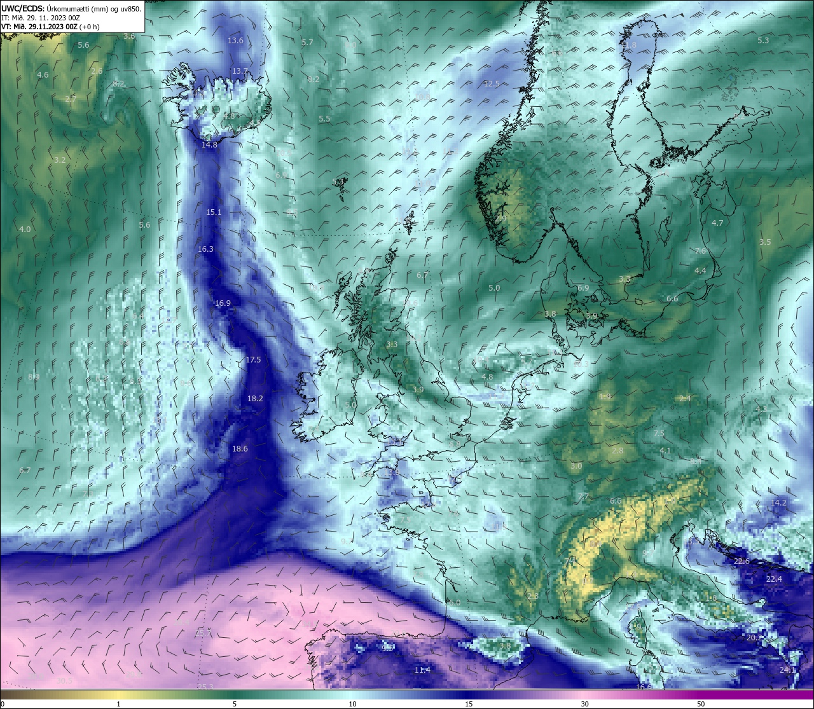Screen dimensions: 814x709
Task: Select the 5.5 value east of Iceland
Action: coord(324,119)
